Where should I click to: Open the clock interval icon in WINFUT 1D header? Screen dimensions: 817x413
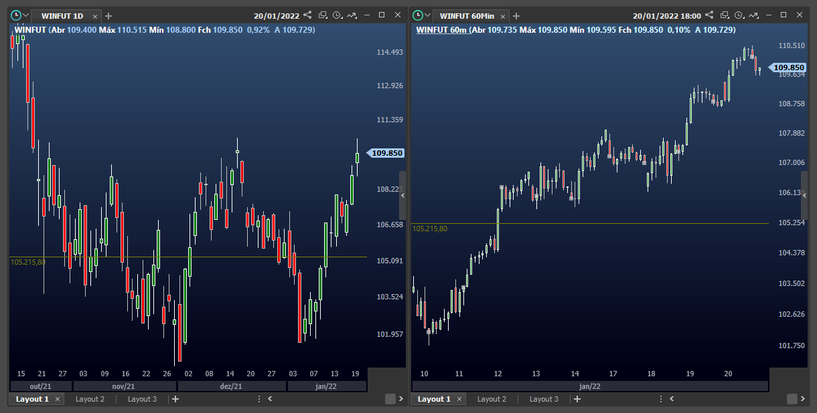(x=338, y=15)
